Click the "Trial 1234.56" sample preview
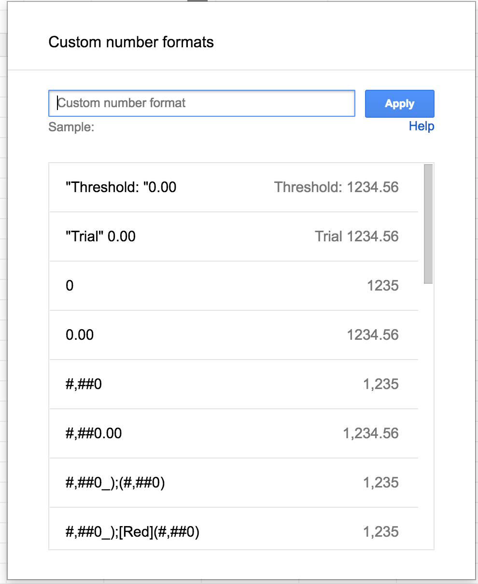The width and height of the screenshot is (478, 584). pos(356,236)
